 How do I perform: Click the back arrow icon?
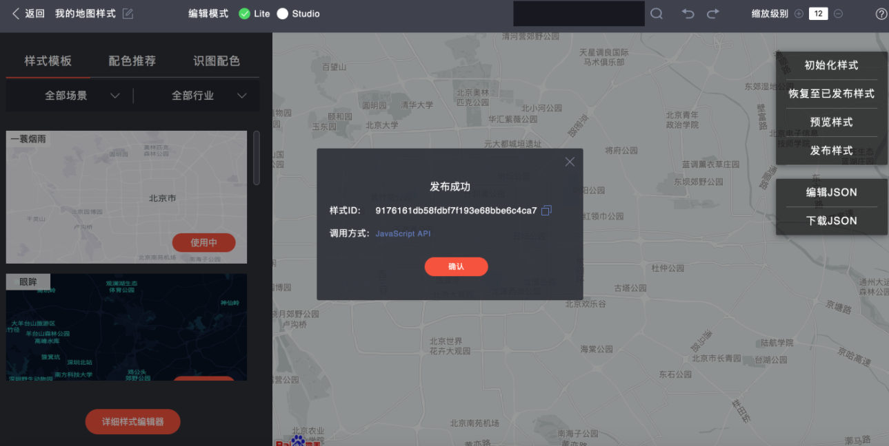(15, 14)
